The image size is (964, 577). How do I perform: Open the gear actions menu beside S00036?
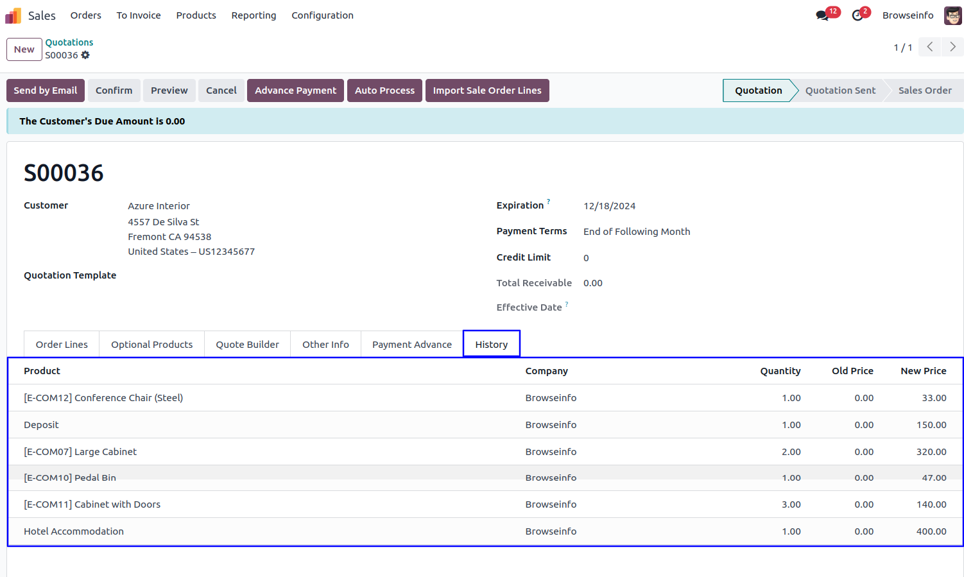pyautogui.click(x=85, y=55)
